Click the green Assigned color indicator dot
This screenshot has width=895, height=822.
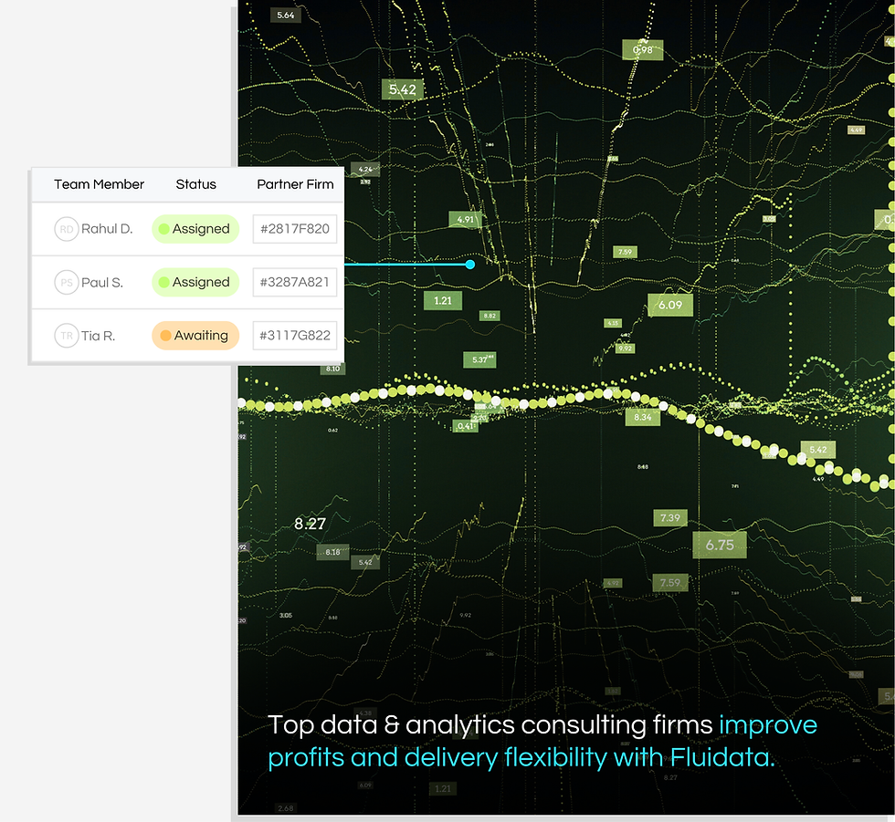pos(165,229)
